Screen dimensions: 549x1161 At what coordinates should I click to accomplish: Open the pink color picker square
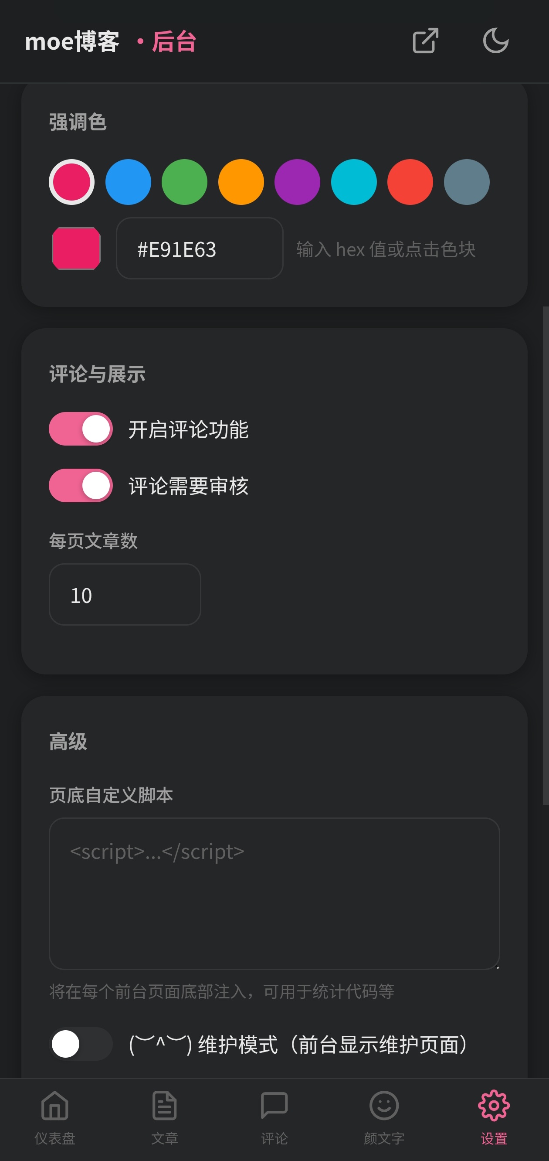[76, 249]
